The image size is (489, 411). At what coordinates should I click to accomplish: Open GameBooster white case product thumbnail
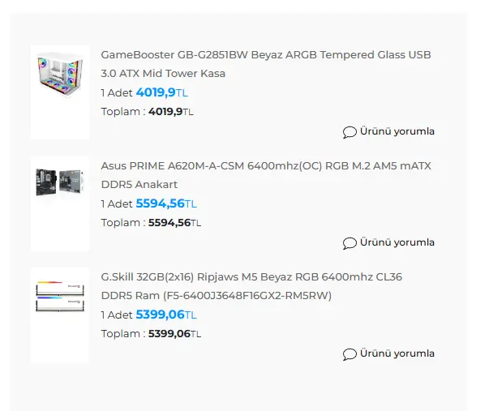(60, 92)
